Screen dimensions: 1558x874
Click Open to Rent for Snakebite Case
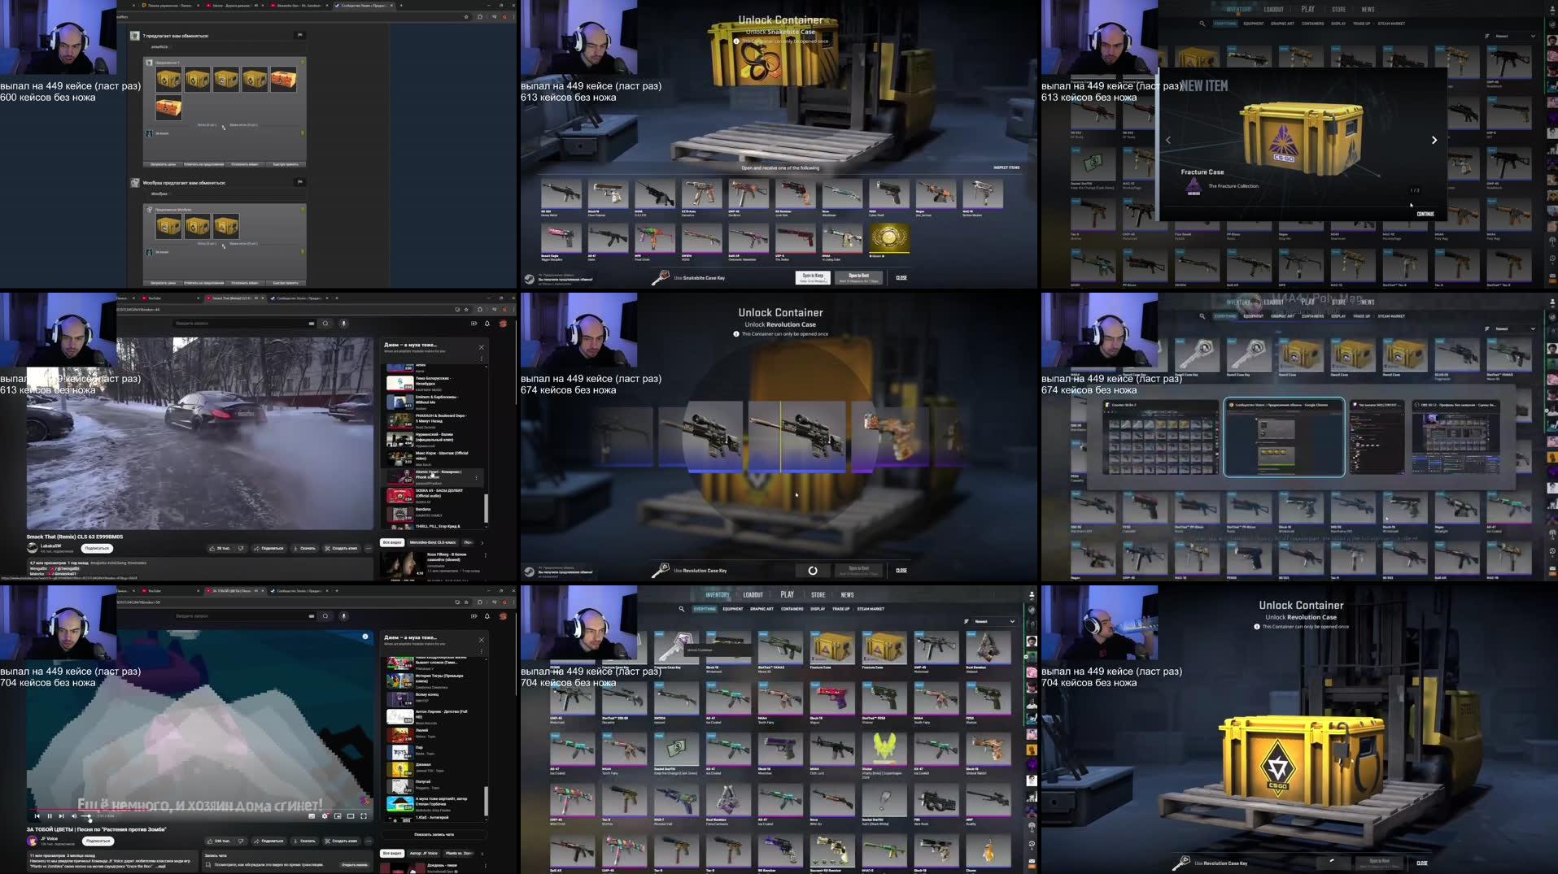(858, 277)
